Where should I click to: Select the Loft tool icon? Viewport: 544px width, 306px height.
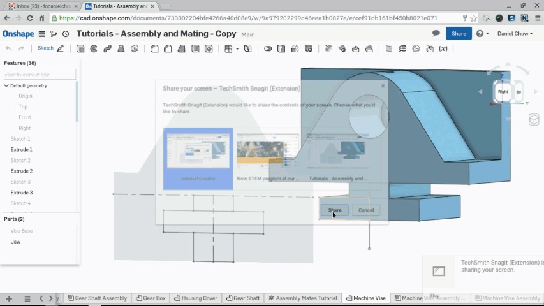(x=121, y=48)
